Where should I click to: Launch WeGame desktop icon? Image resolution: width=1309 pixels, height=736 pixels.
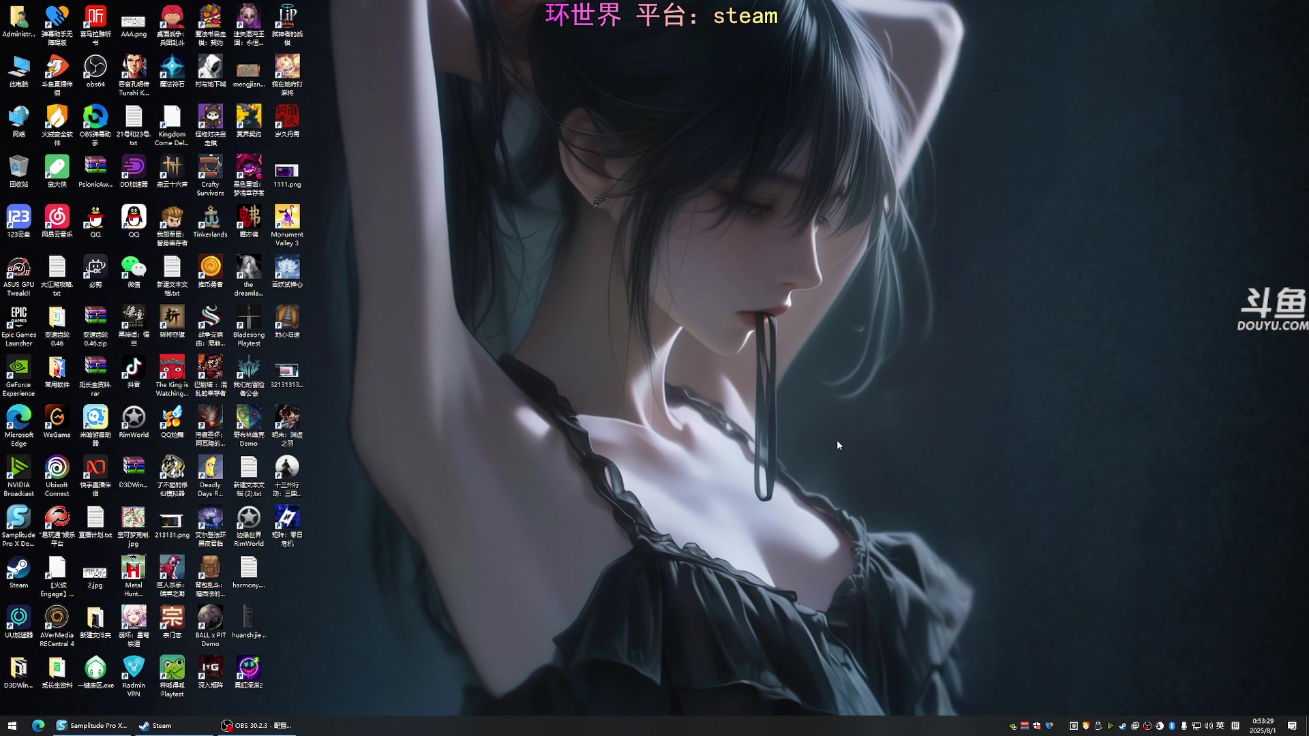tap(57, 422)
